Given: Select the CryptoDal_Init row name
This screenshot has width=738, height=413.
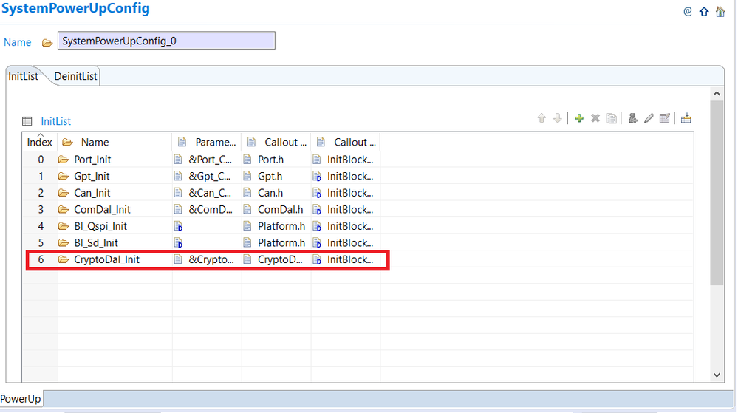Looking at the screenshot, I should [x=107, y=259].
